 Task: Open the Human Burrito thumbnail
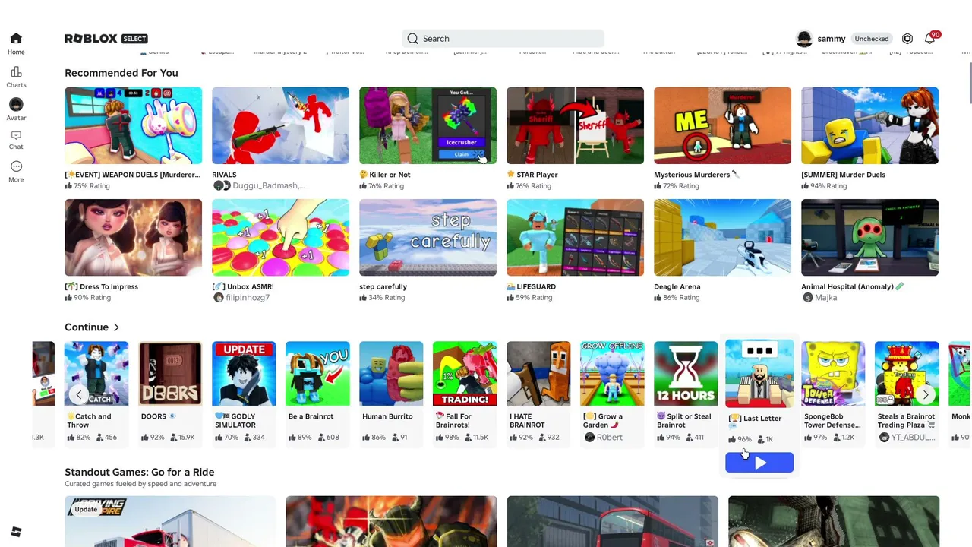click(391, 374)
